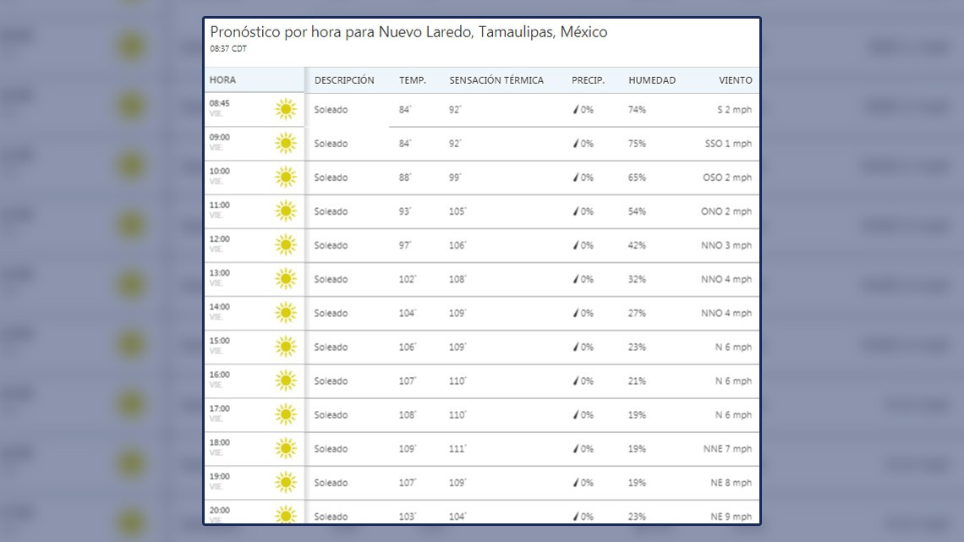
Task: Sort the table by the TEMP. column header
Action: (413, 79)
